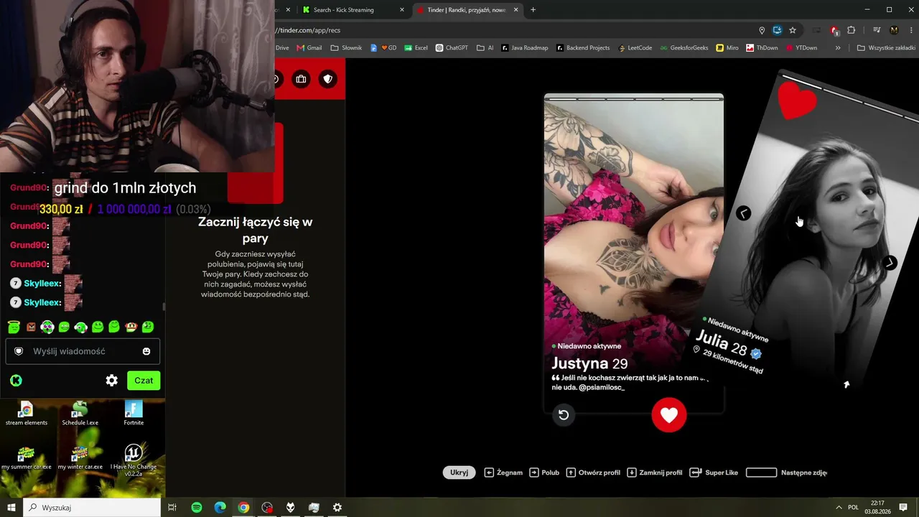
Task: Open the YTDown bookmark
Action: click(x=801, y=48)
